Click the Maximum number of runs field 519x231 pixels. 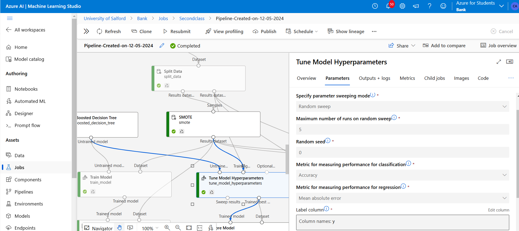[x=403, y=129]
